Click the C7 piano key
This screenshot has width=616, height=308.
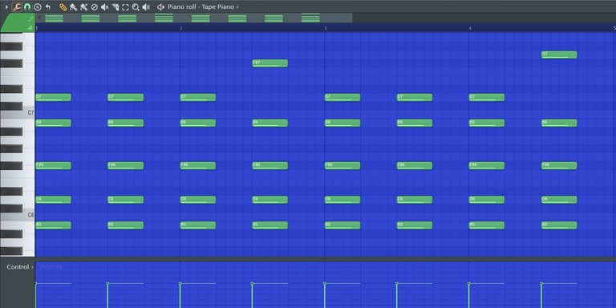click(18, 113)
